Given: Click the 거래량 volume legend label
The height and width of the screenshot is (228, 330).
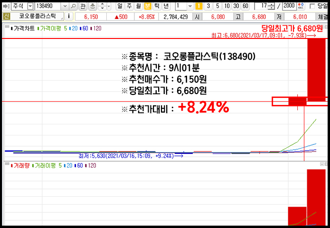Looking at the screenshot, I should pos(20,165).
